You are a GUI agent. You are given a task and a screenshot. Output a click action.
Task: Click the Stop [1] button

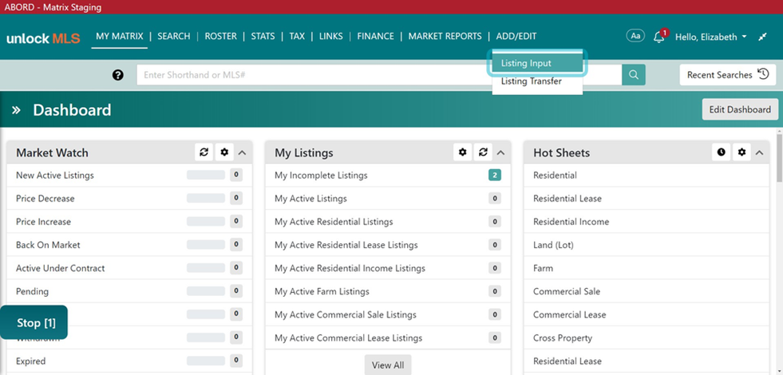pyautogui.click(x=34, y=322)
